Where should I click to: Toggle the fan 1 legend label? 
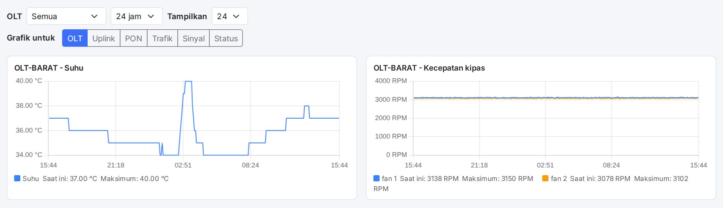(x=389, y=179)
